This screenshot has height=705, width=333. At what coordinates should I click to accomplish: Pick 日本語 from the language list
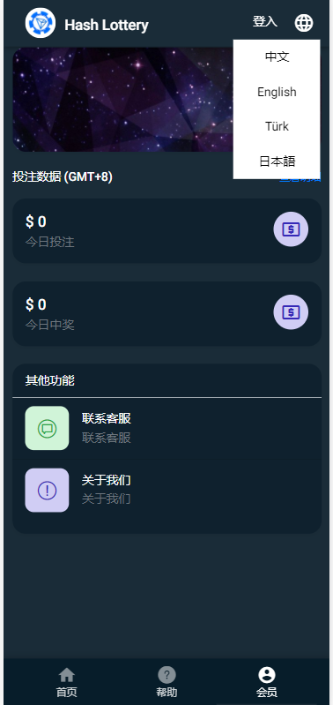277,161
